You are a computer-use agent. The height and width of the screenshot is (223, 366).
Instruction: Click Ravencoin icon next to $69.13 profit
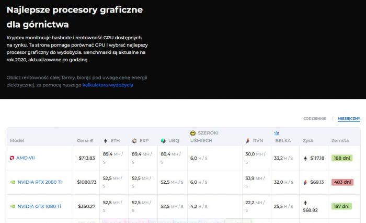coord(305,182)
